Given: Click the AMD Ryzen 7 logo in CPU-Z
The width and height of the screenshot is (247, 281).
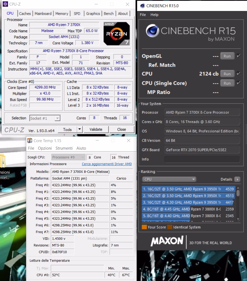Looking at the screenshot, I should coord(117,34).
